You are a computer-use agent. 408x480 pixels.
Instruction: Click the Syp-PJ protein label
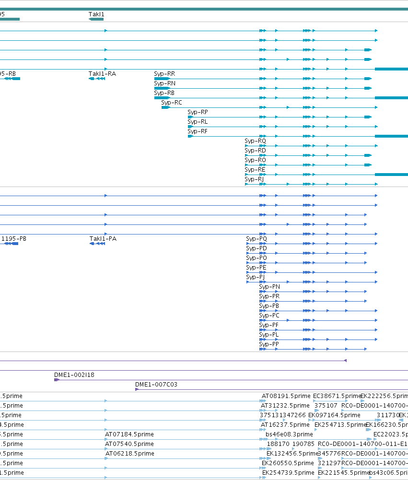pyautogui.click(x=255, y=277)
